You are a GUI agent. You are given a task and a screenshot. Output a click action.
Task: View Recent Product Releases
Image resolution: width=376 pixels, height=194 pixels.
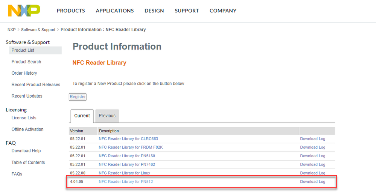(36, 85)
